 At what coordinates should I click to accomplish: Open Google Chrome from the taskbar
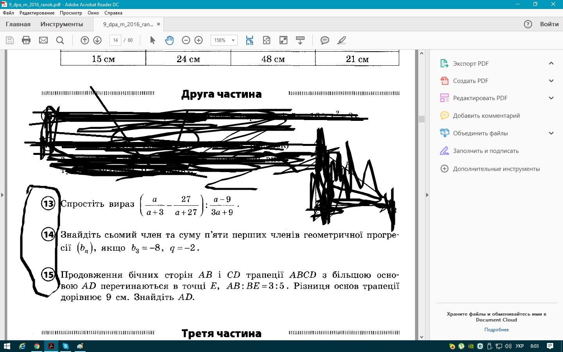pyautogui.click(x=37, y=346)
